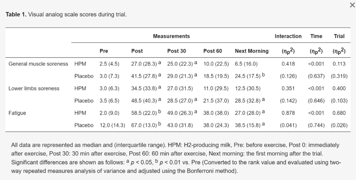
Task: Select the Fatigue row label
Action: 17,113
